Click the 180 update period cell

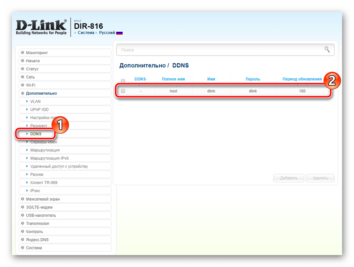[x=302, y=91]
